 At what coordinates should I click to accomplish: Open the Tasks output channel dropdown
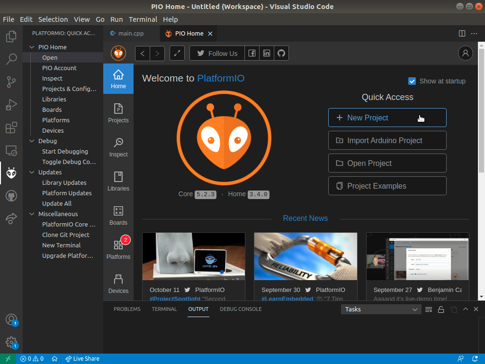tap(381, 309)
